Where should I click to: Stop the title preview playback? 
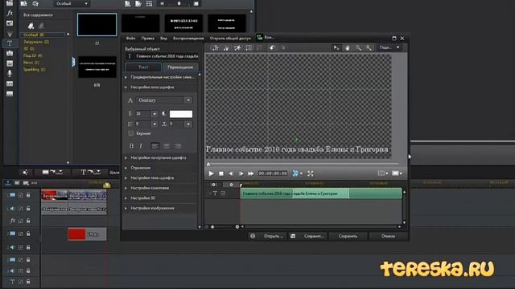point(221,173)
